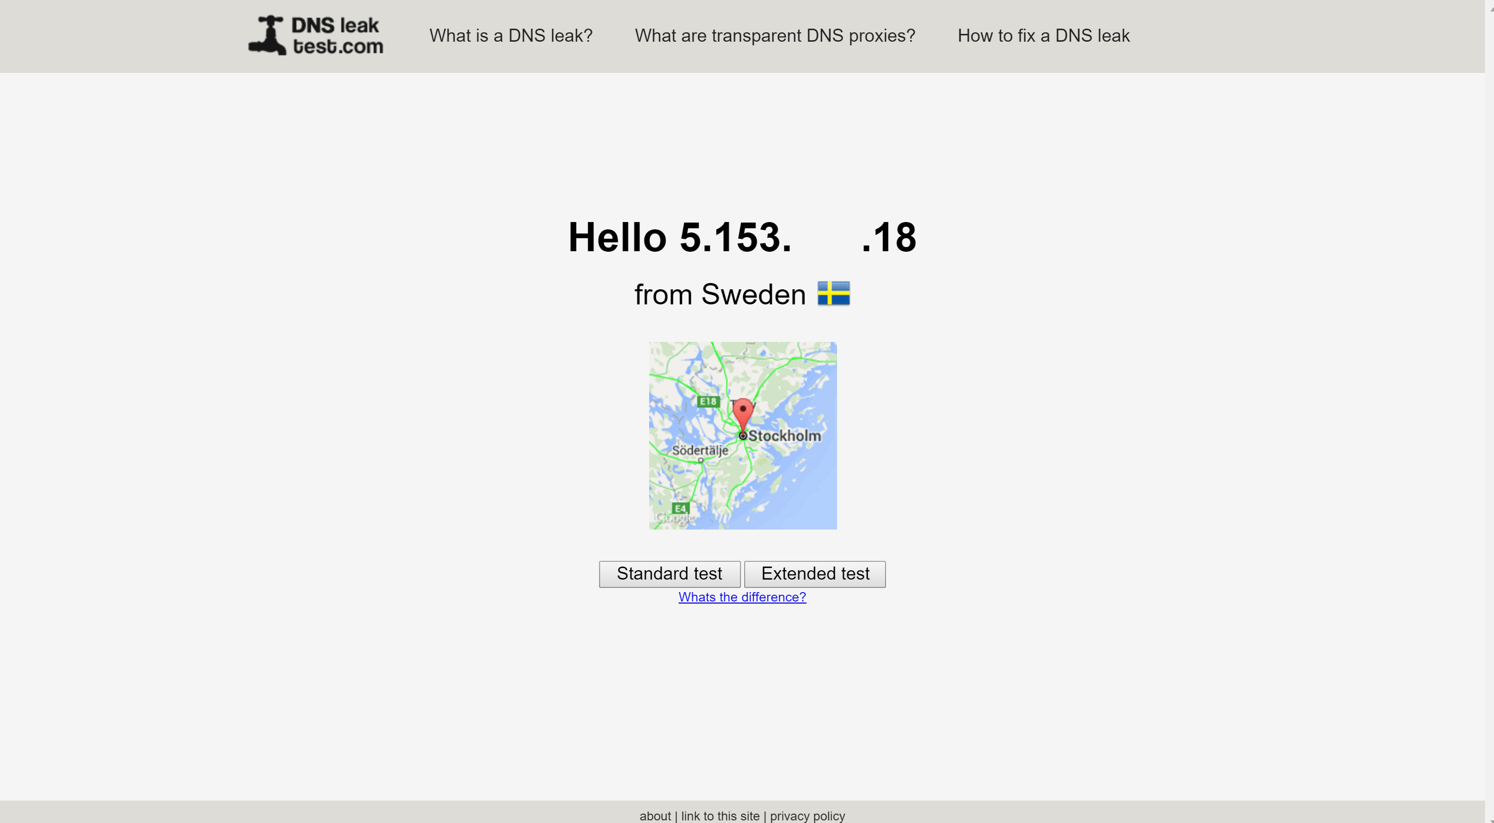
Task: Open 'What are transparent DNS proxies?' page
Action: 775,35
